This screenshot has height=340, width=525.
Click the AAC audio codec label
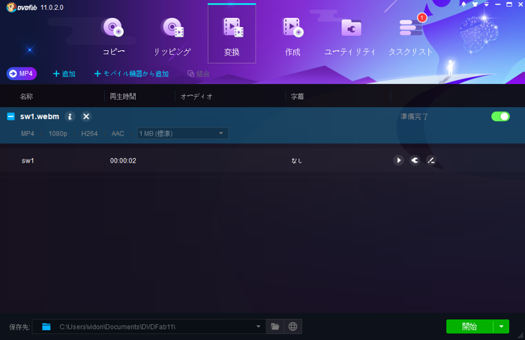coord(118,134)
